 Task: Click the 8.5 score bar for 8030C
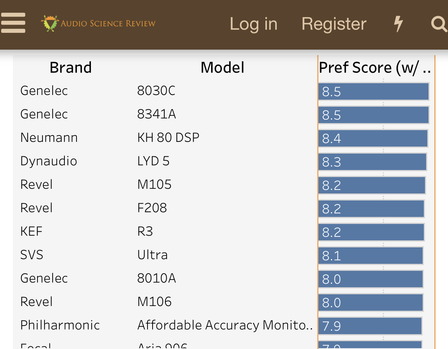pyautogui.click(x=373, y=91)
